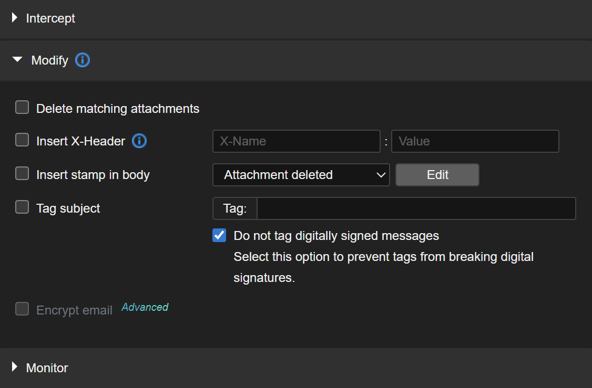The image size is (592, 388).
Task: Click the info icon beside Insert X-Header
Action: 139,141
